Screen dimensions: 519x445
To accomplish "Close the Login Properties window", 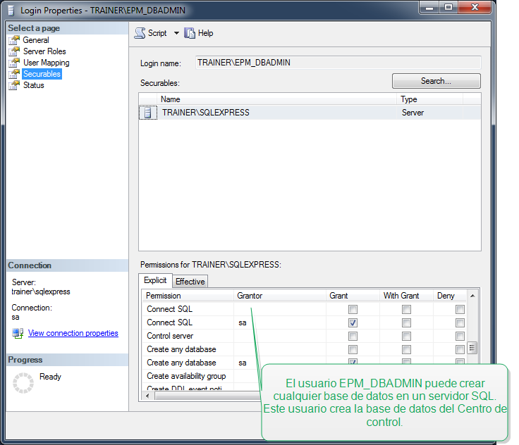I will pos(475,7).
